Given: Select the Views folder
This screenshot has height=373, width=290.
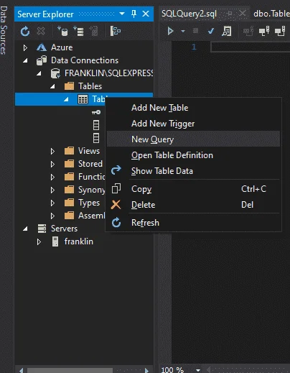Looking at the screenshot, I should click(89, 151).
